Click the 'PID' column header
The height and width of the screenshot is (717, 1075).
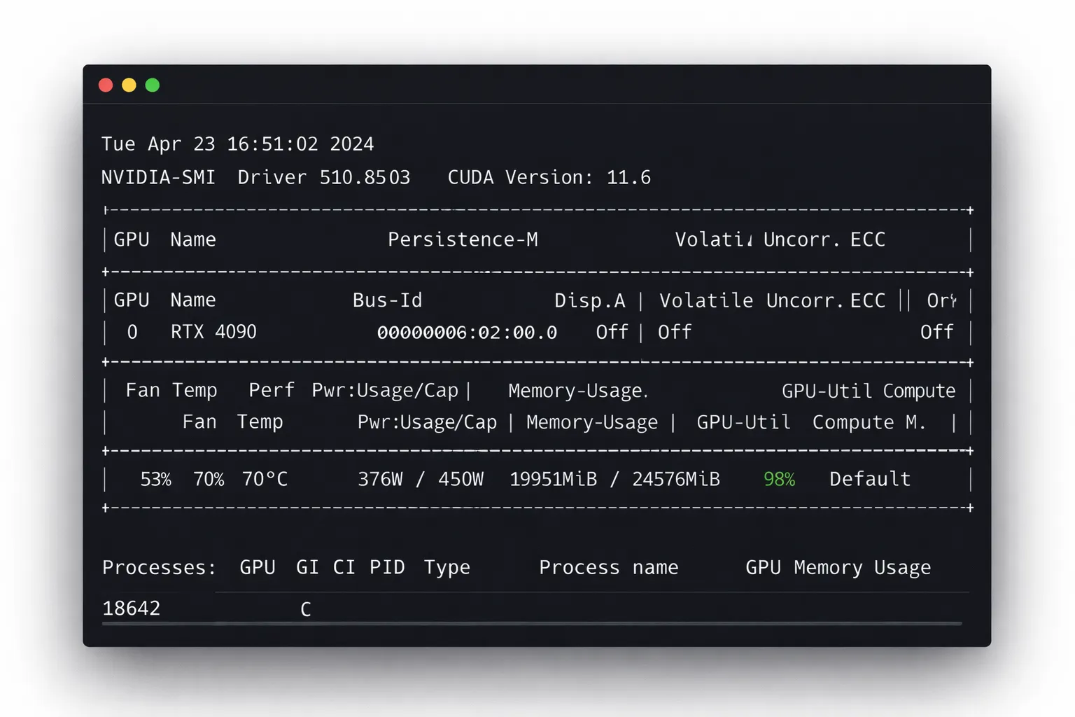[x=387, y=567]
